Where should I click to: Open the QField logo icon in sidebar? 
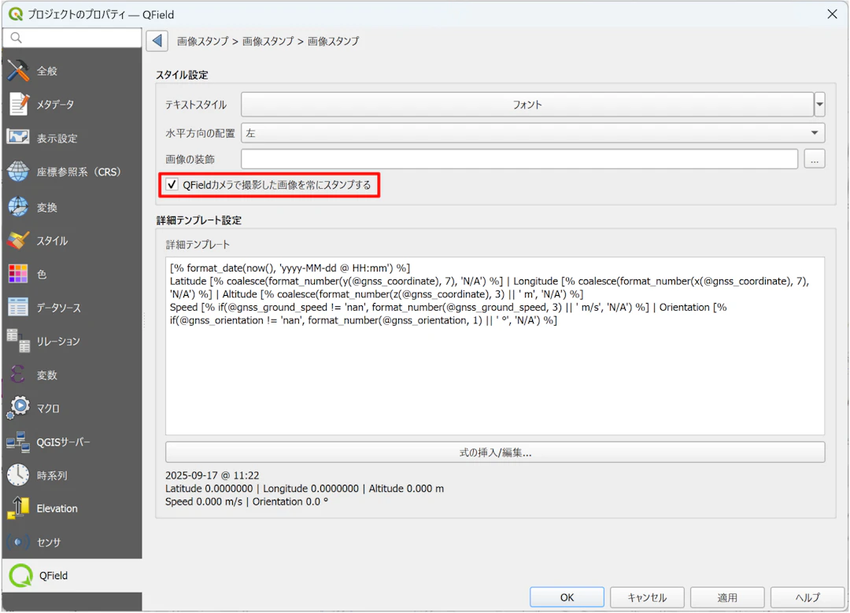(20, 575)
